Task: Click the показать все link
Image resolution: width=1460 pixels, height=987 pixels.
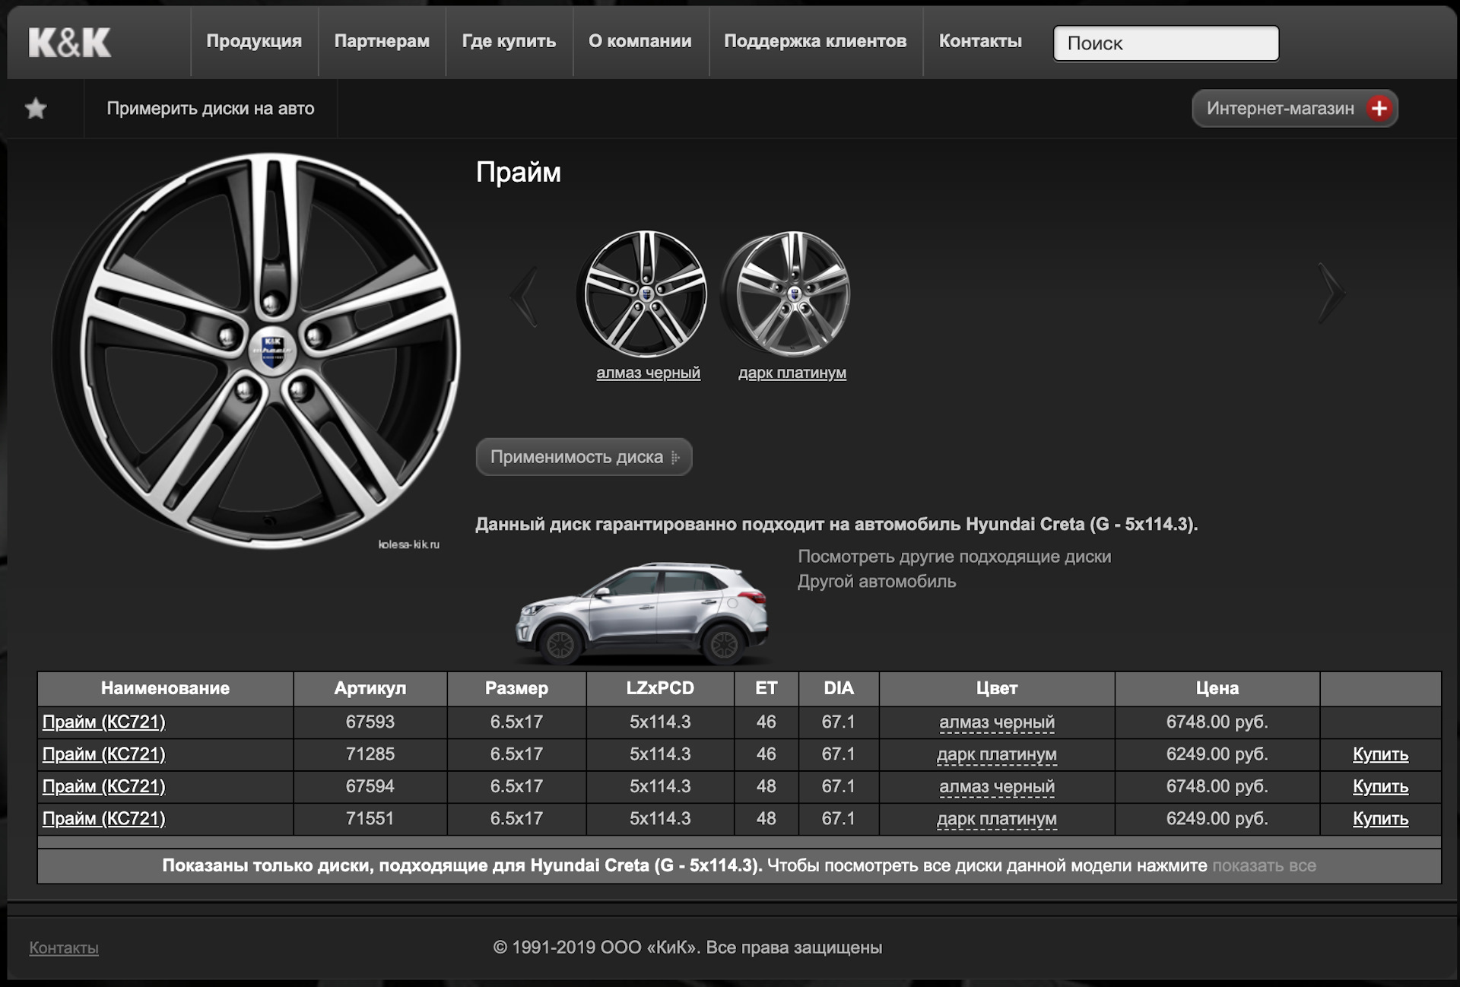Action: (1264, 865)
